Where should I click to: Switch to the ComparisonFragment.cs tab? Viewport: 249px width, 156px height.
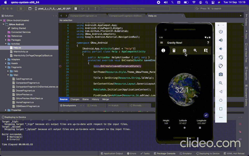[84, 16]
